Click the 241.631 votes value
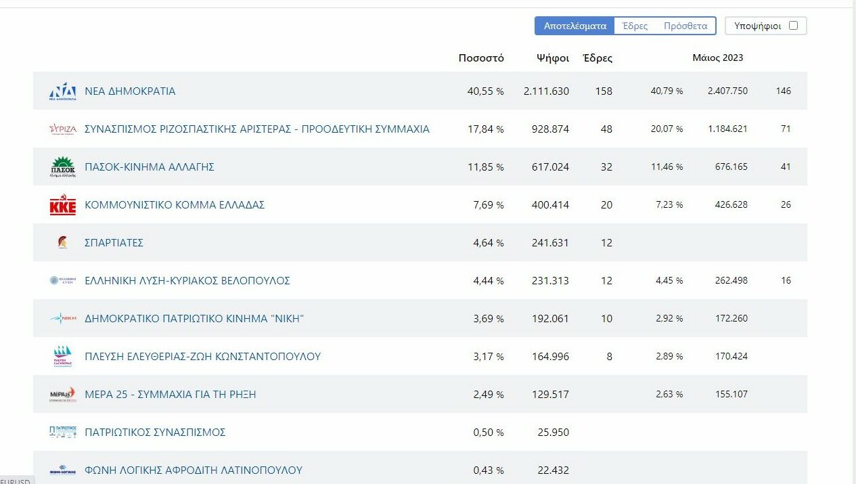The height and width of the screenshot is (484, 856). (x=551, y=242)
